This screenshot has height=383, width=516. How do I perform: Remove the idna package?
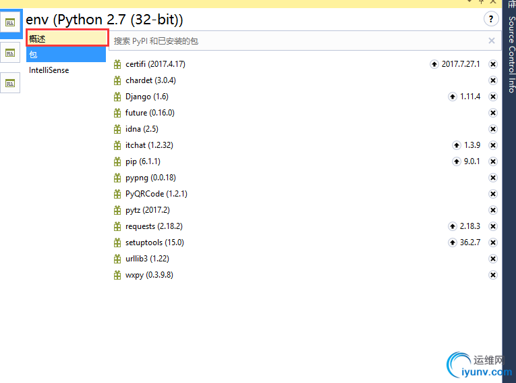[x=492, y=129]
